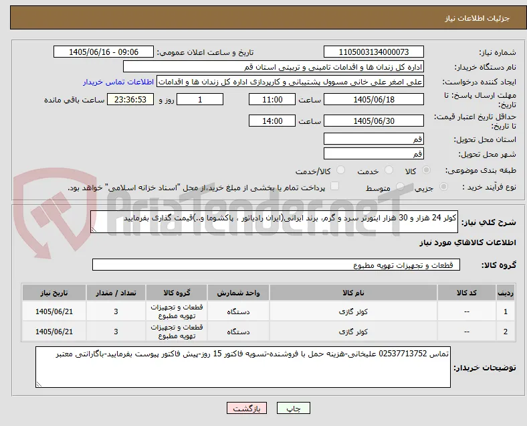Click the announcement date and time field

(104, 52)
